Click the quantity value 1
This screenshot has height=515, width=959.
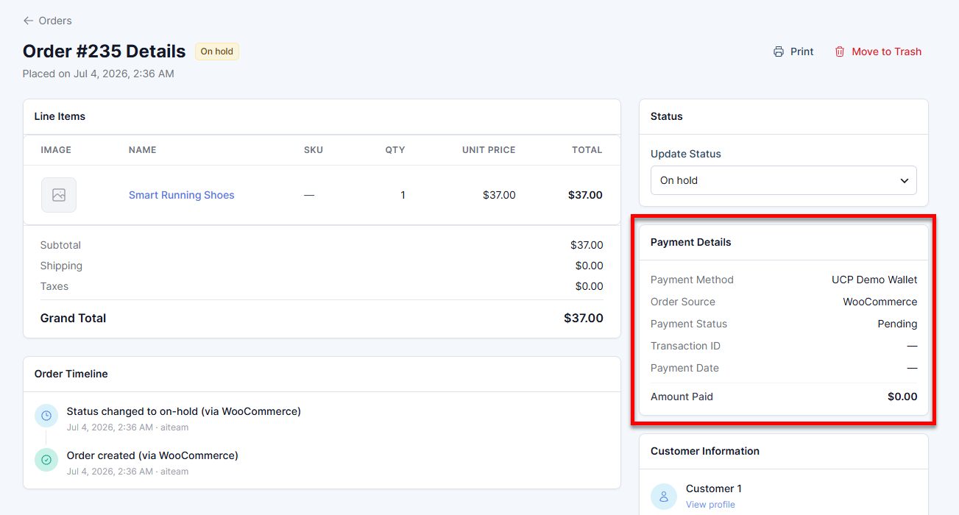[x=403, y=195]
